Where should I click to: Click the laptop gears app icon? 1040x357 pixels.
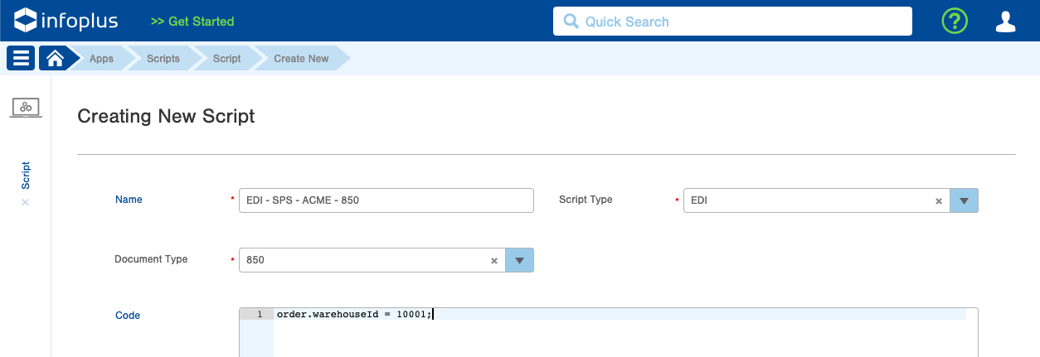click(x=26, y=108)
